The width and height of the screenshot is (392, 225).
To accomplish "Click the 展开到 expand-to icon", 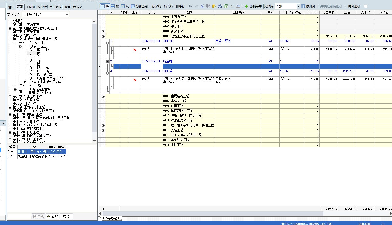I will click(x=303, y=6).
